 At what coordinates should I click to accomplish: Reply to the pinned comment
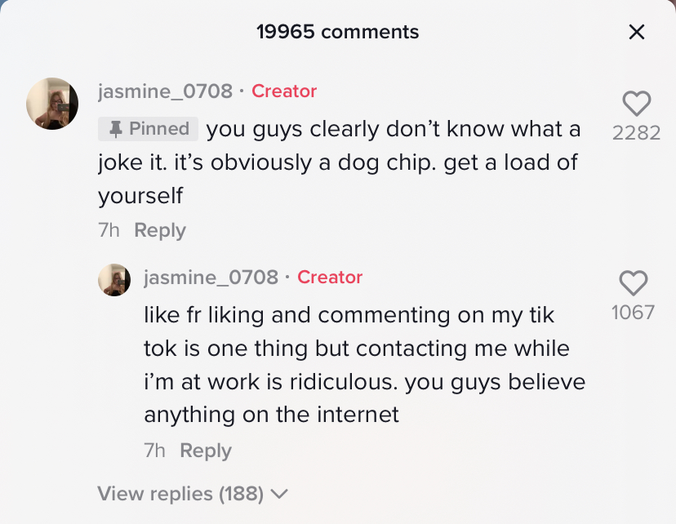coord(159,229)
